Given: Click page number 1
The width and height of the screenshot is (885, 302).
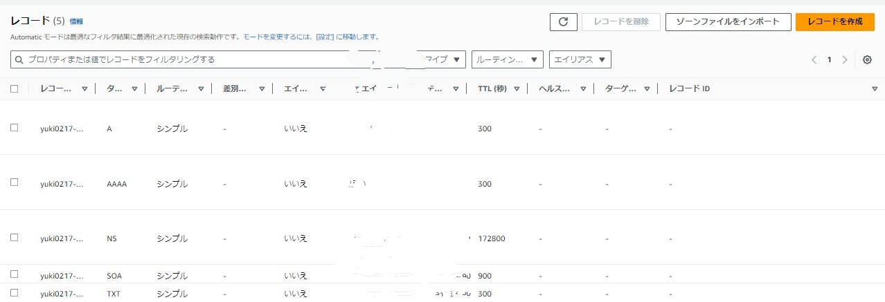Looking at the screenshot, I should click(x=829, y=60).
